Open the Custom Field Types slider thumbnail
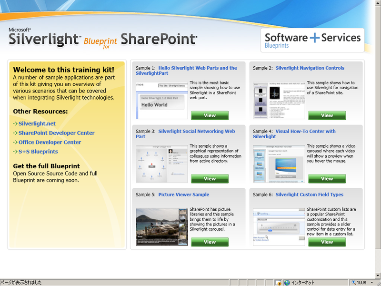The width and height of the screenshot is (381, 286). coord(279,227)
